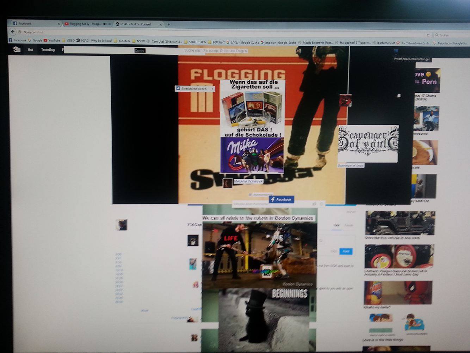470x353 pixels.
Task: Open the Facebook bookmark
Action: coord(18,40)
